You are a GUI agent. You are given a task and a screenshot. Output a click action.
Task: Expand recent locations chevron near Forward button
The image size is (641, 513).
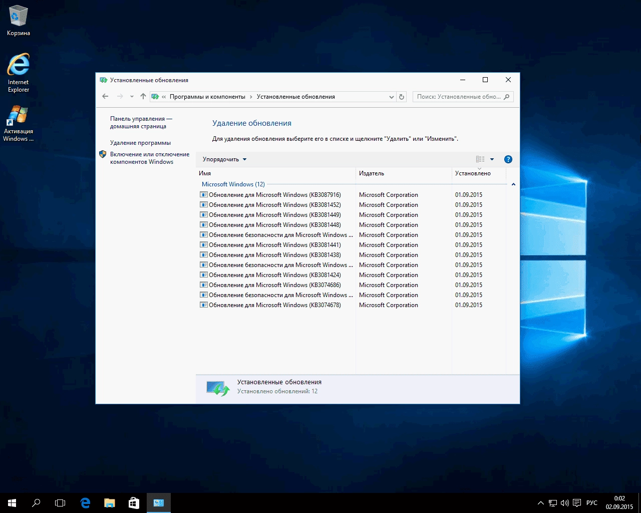[131, 96]
